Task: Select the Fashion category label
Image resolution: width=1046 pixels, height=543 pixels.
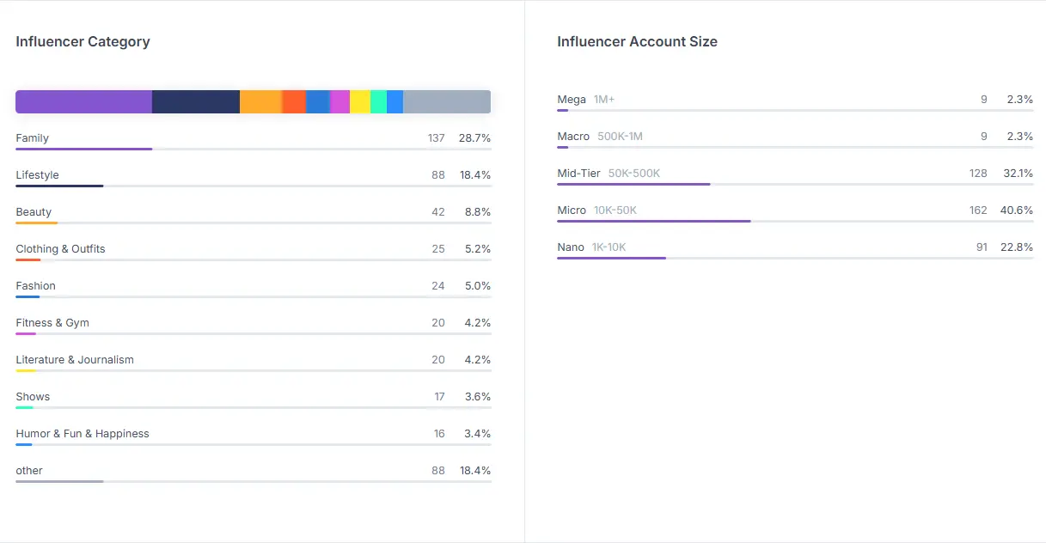Action: click(x=35, y=286)
